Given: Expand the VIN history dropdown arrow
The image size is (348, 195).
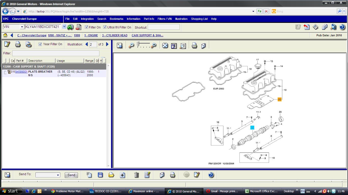Looking at the screenshot, I should point(64,26).
